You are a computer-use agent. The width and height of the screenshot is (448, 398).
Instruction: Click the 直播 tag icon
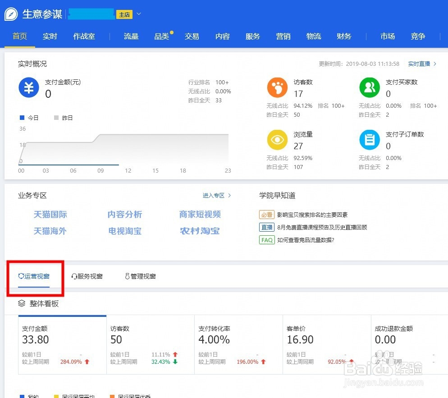coord(266,227)
